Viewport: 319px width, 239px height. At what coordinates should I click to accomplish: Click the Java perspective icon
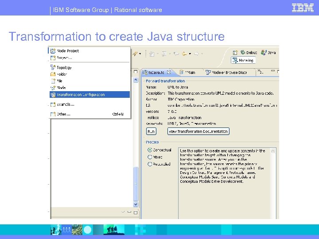[x=264, y=52]
